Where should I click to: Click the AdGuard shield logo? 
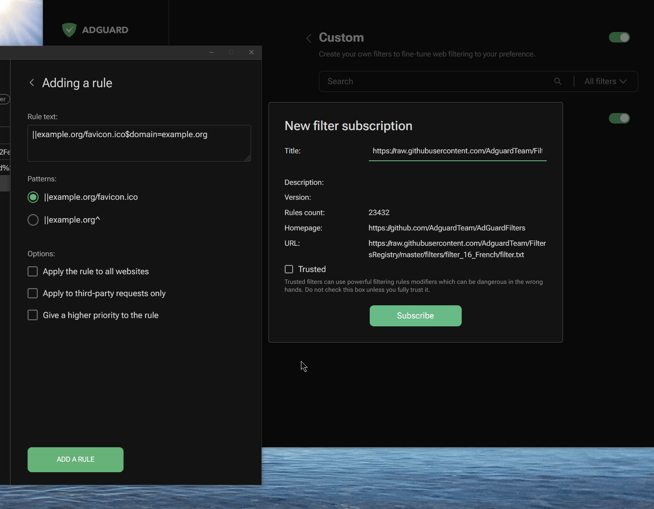click(69, 30)
